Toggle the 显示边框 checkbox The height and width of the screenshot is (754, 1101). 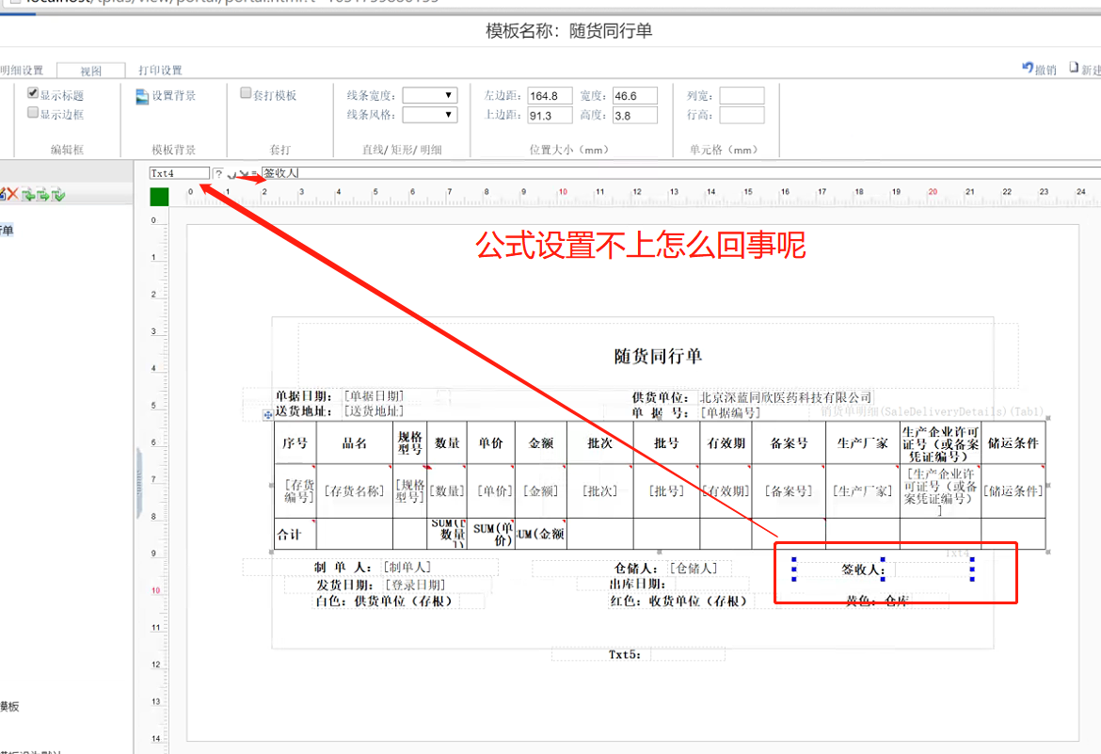tap(32, 112)
